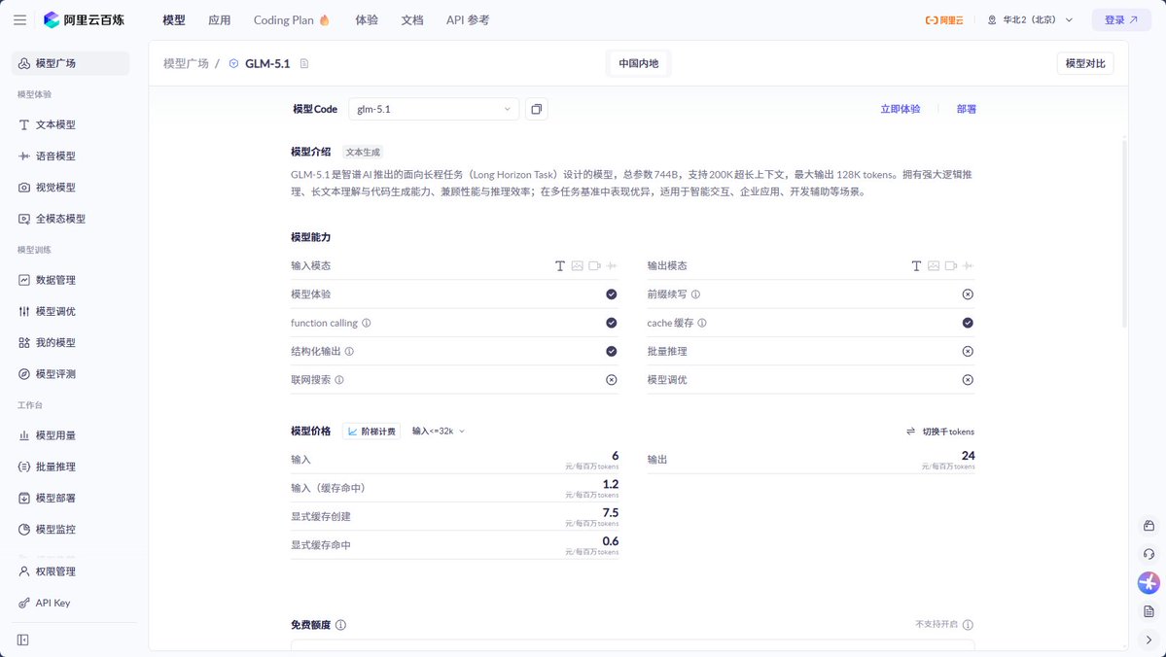Click info icon next to 联网搜索
This screenshot has width=1166, height=657.
pos(339,380)
